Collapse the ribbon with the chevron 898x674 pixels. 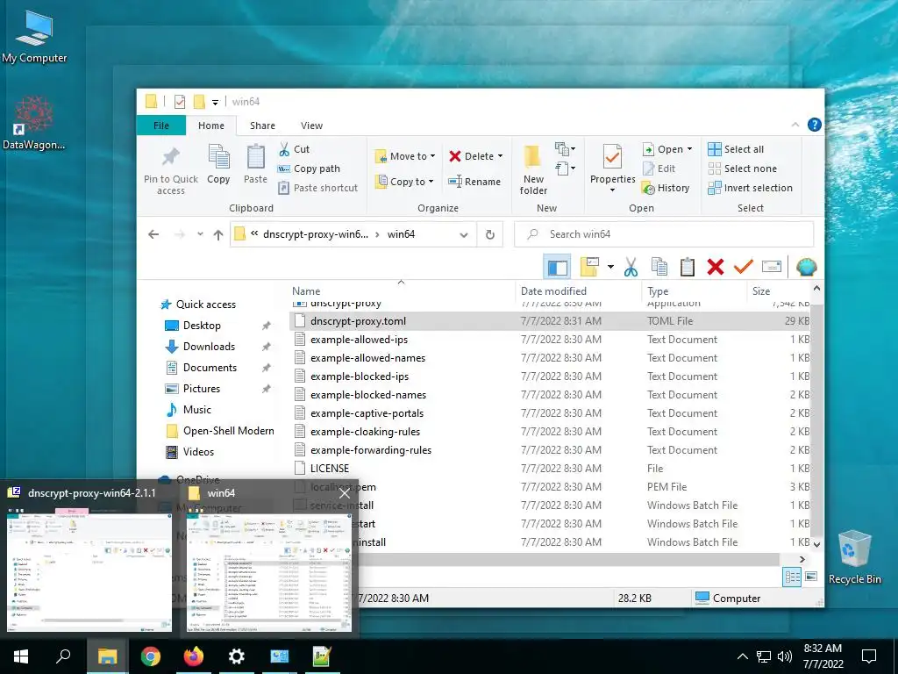tap(795, 125)
